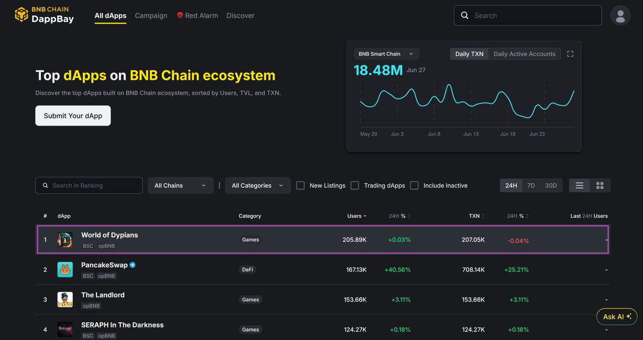Image resolution: width=643 pixels, height=340 pixels.
Task: Switch to list view icon
Action: [x=579, y=186]
